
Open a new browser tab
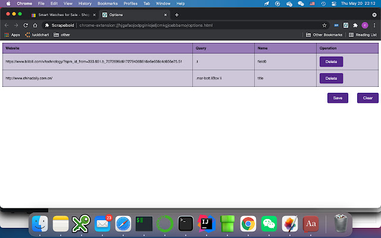pos(177,14)
